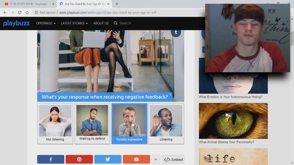Open the life quiz thumbnail
Image resolution: width=294 pixels, height=165 pixels.
pyautogui.click(x=233, y=157)
